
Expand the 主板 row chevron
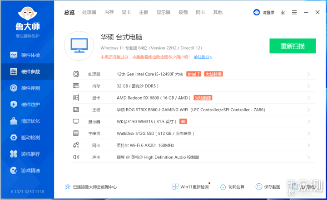click(x=309, y=110)
